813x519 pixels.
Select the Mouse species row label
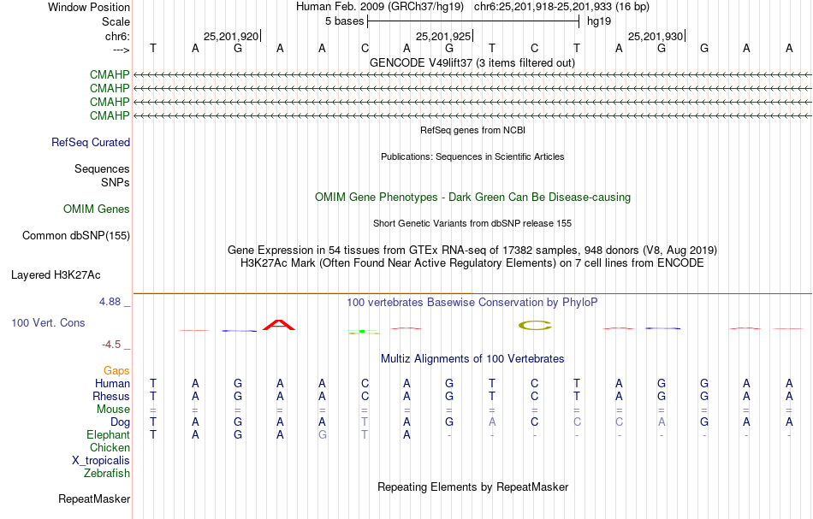(x=114, y=410)
